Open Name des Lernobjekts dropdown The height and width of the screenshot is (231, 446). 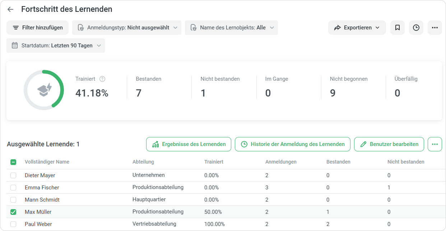click(231, 28)
